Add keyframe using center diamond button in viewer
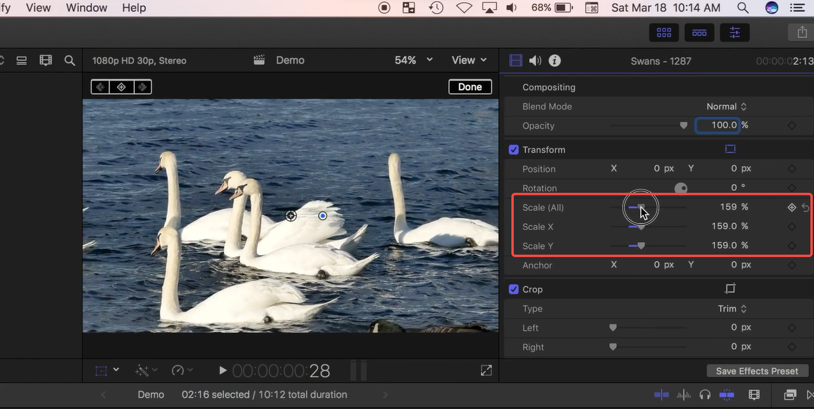Image resolution: width=814 pixels, height=409 pixels. (x=121, y=87)
